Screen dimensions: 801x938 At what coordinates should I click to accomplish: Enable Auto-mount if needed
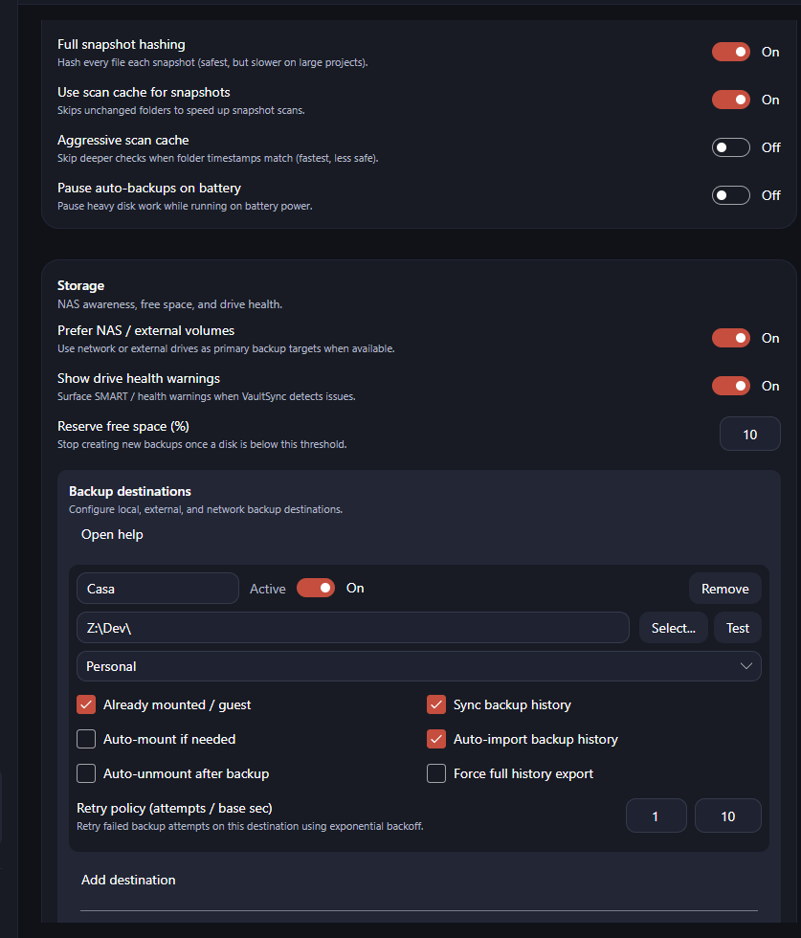pos(86,738)
